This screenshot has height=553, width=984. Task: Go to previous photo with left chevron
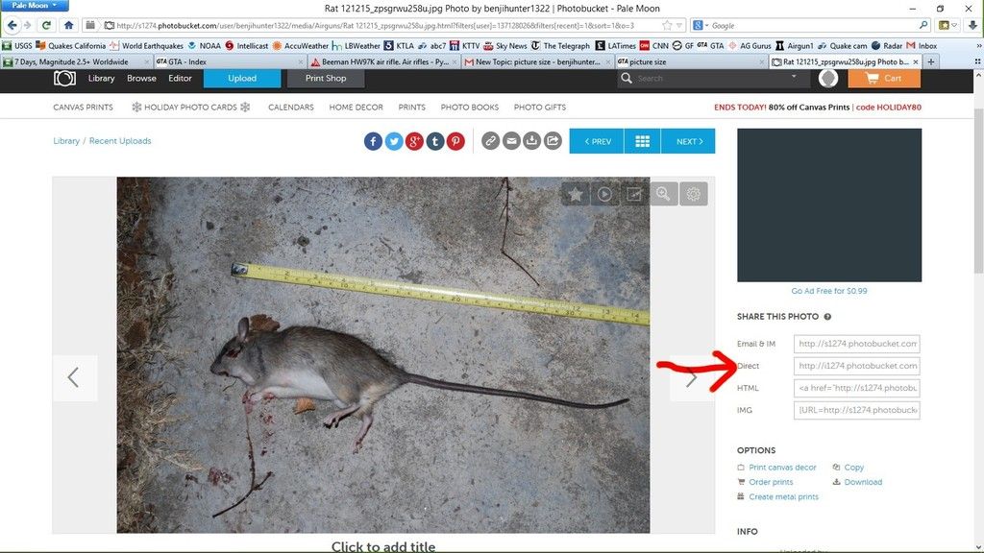[x=74, y=377]
